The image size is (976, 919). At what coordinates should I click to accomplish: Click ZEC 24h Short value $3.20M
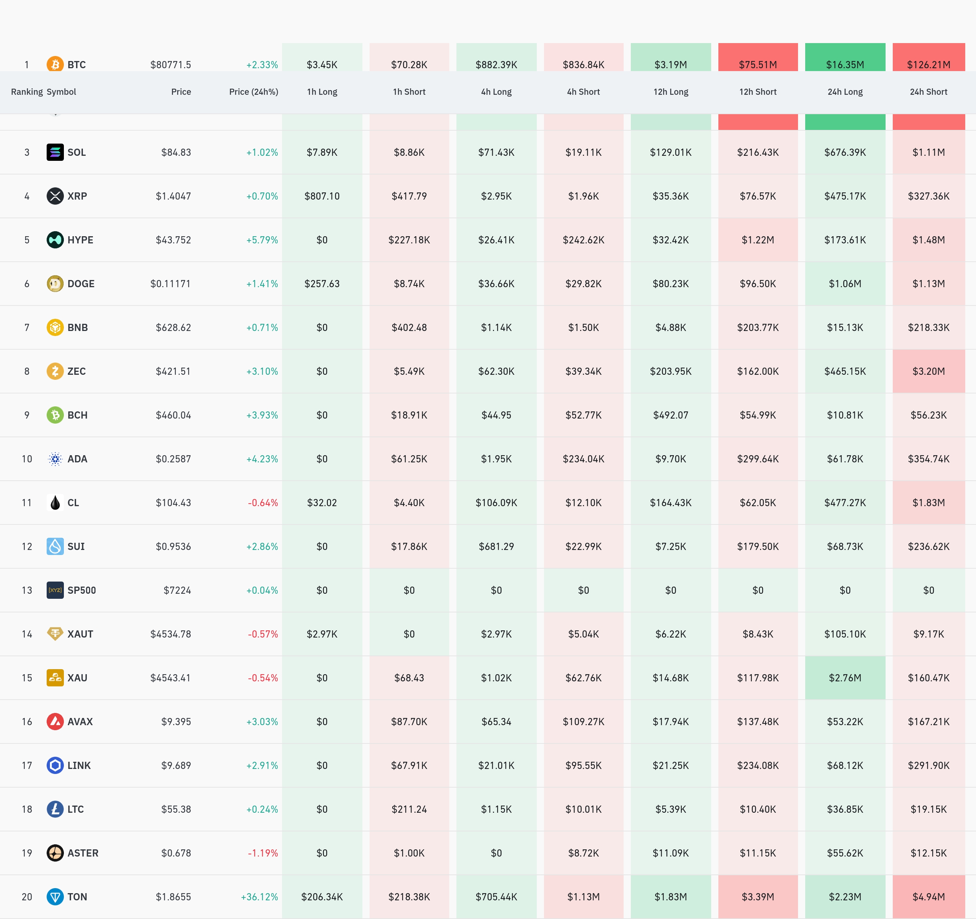coord(929,371)
